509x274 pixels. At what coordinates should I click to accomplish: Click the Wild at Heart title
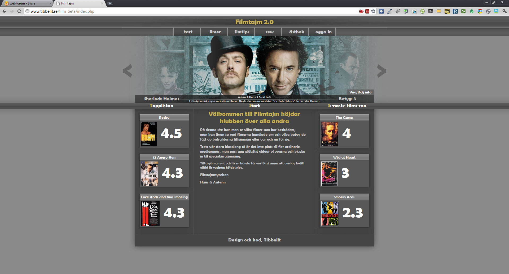pos(344,157)
